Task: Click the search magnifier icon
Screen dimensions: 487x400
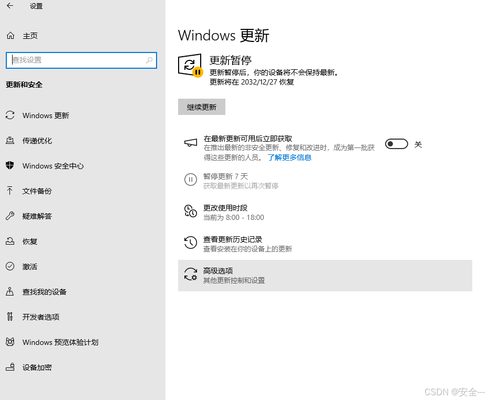Action: pyautogui.click(x=149, y=60)
